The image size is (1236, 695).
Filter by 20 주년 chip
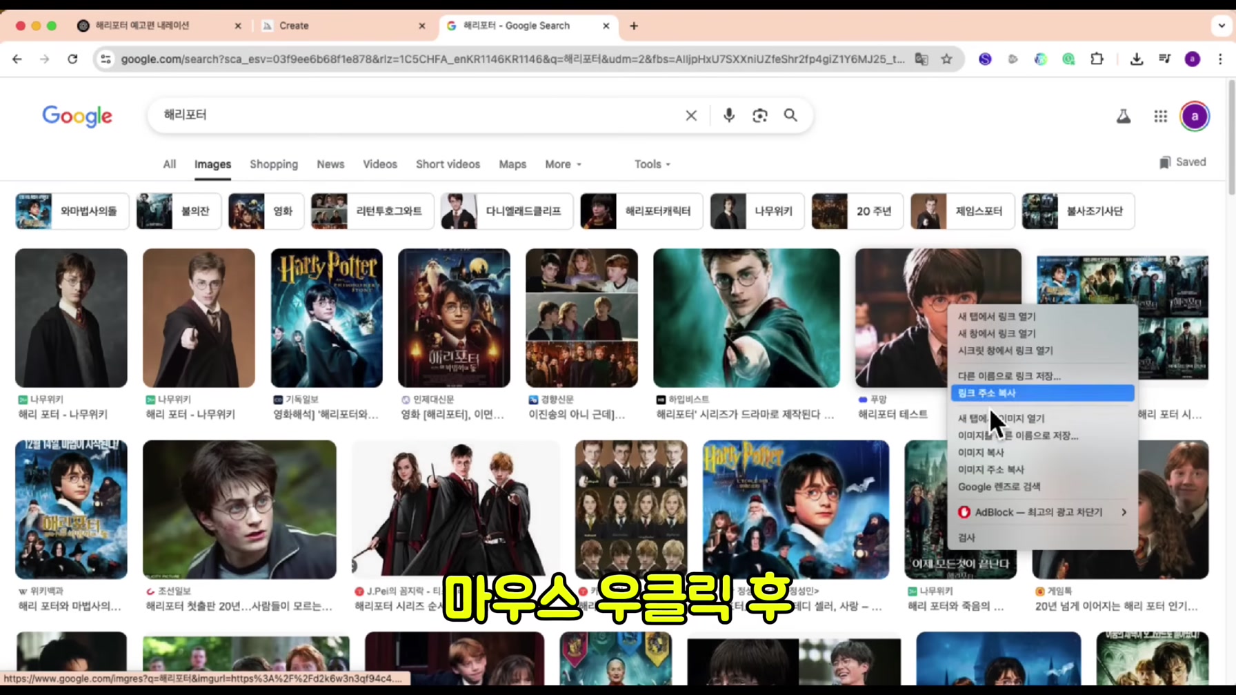point(857,211)
